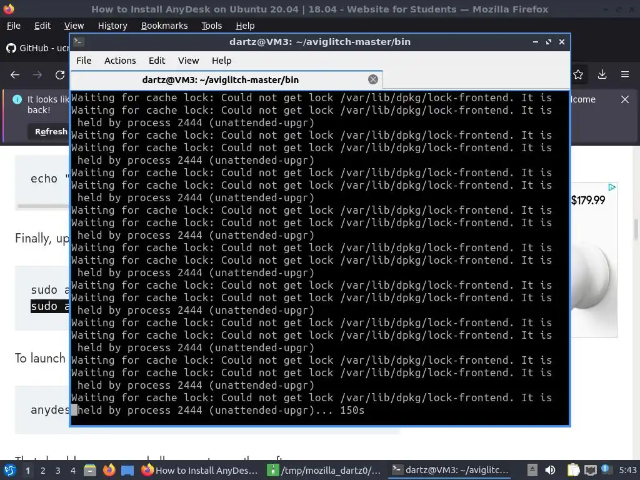Launch the file manager from the taskbar quick launch
This screenshot has width=640, height=480.
tap(90, 470)
